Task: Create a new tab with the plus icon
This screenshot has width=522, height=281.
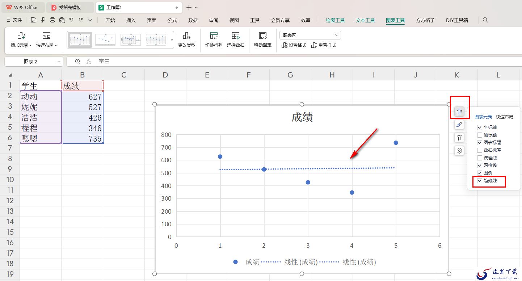Action: pos(189,8)
